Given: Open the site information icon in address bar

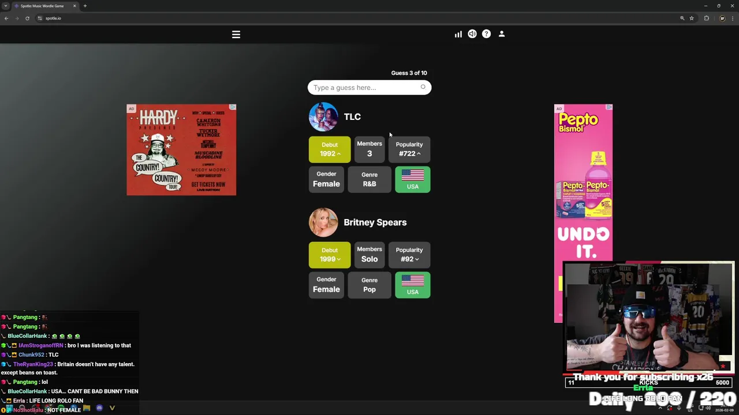Looking at the screenshot, I should point(40,18).
